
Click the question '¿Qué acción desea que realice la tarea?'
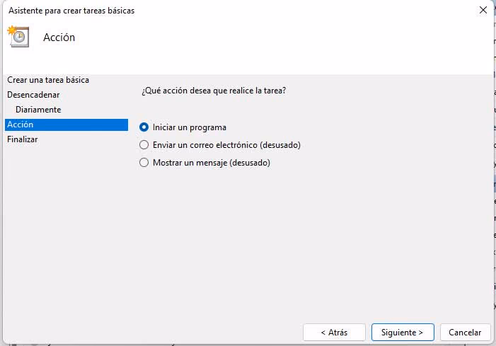tap(214, 91)
